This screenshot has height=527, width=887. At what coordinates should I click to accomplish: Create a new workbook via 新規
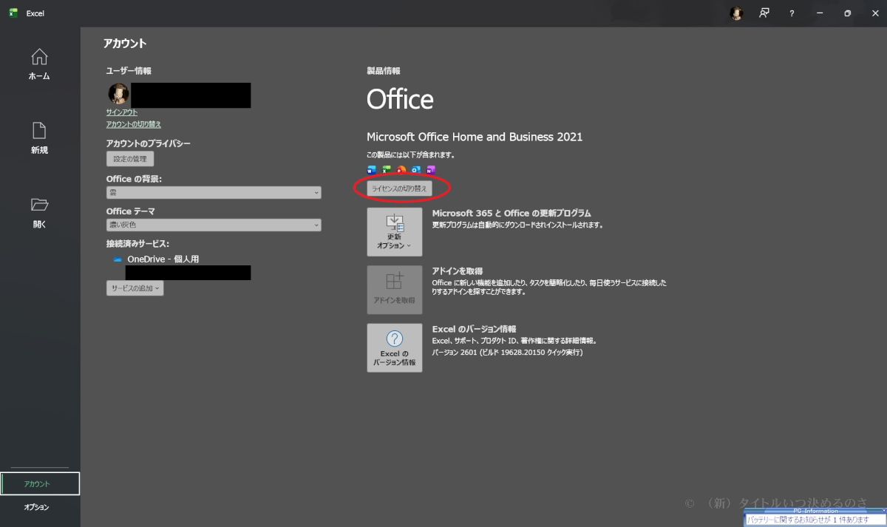[x=39, y=138]
